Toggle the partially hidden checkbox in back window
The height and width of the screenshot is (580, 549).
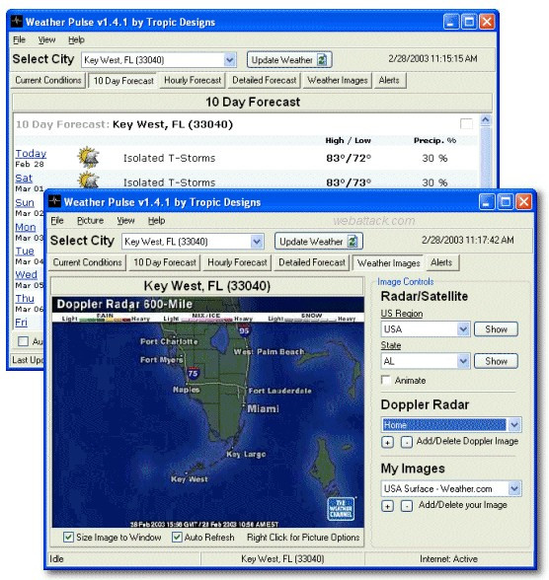pyautogui.click(x=23, y=341)
